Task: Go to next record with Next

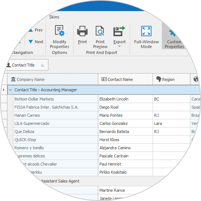Action: point(36,42)
